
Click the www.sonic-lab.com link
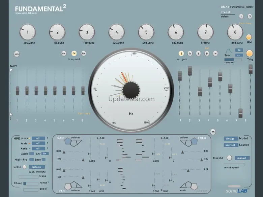(26, 13)
